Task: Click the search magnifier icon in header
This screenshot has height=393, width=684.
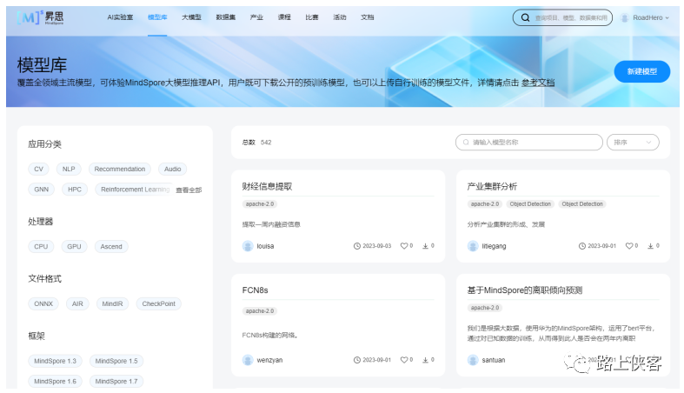Action: [x=525, y=17]
